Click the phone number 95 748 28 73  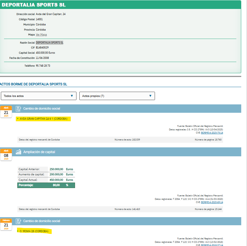click(x=43, y=66)
